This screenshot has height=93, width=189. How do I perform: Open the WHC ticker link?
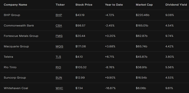59,88
